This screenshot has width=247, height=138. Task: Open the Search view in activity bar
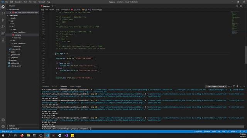[3, 13]
